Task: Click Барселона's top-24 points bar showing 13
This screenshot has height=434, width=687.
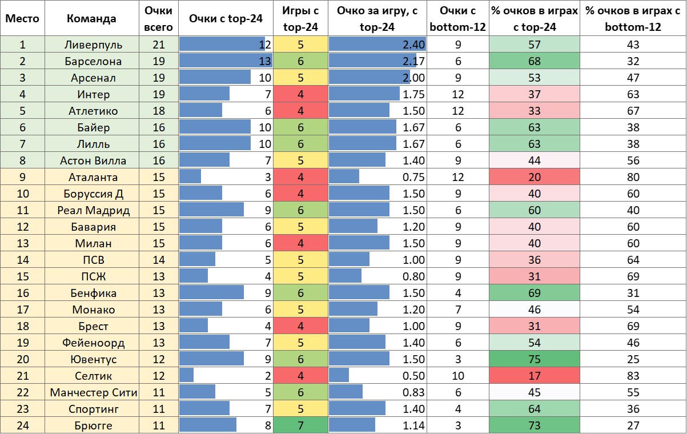Action: point(226,61)
